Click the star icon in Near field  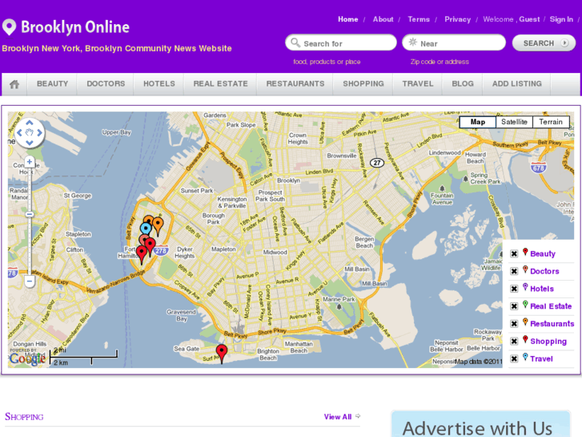(x=412, y=42)
